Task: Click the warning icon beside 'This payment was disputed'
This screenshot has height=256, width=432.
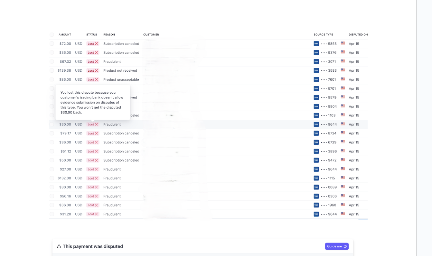Action: click(59, 246)
